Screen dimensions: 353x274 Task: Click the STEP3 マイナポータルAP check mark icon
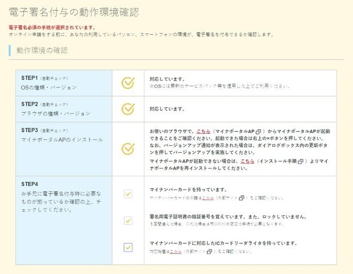pyautogui.click(x=128, y=149)
